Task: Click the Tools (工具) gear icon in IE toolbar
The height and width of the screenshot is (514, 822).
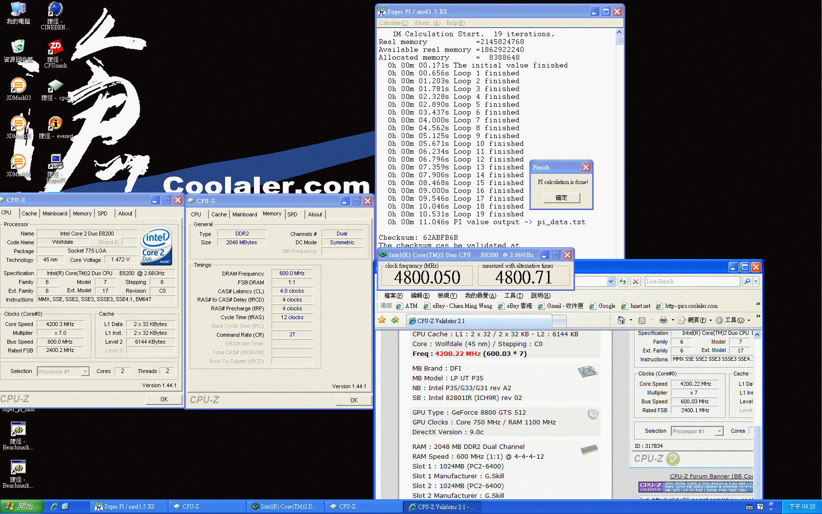Action: coord(719,320)
